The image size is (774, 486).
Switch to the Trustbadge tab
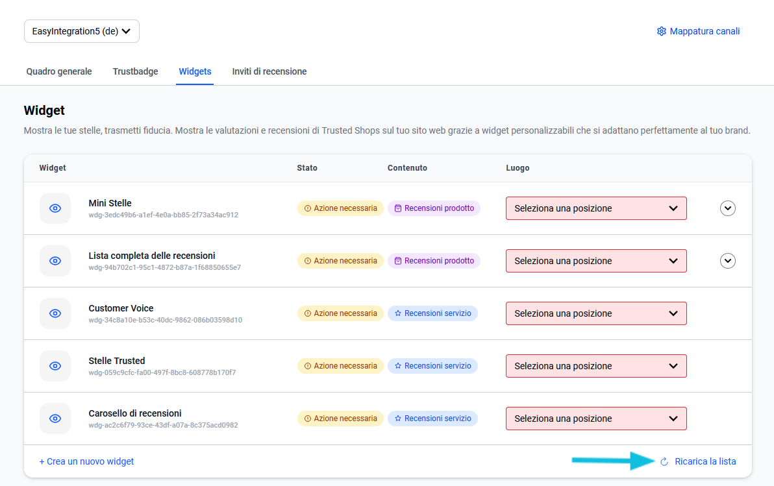[x=135, y=71]
